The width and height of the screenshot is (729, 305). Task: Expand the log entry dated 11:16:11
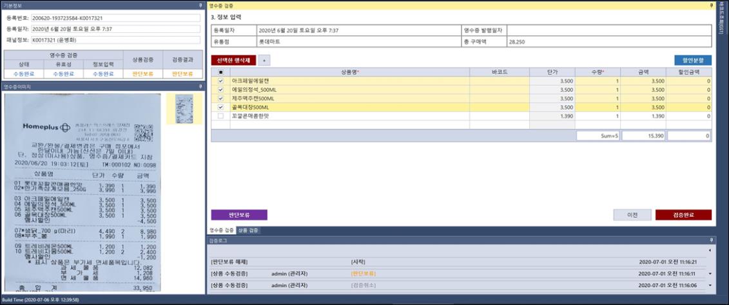pos(710,273)
